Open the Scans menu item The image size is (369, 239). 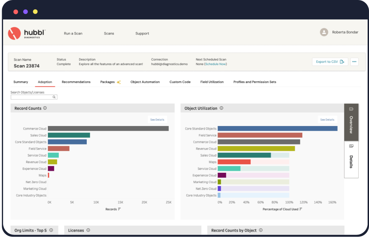coord(109,33)
